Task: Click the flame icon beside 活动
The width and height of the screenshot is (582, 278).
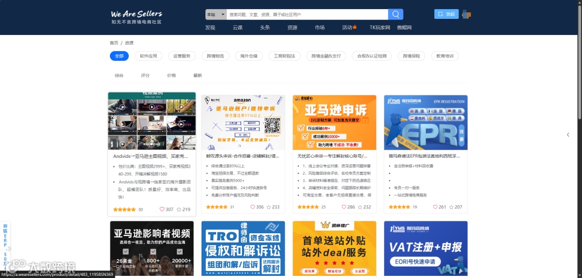Action: (x=355, y=27)
